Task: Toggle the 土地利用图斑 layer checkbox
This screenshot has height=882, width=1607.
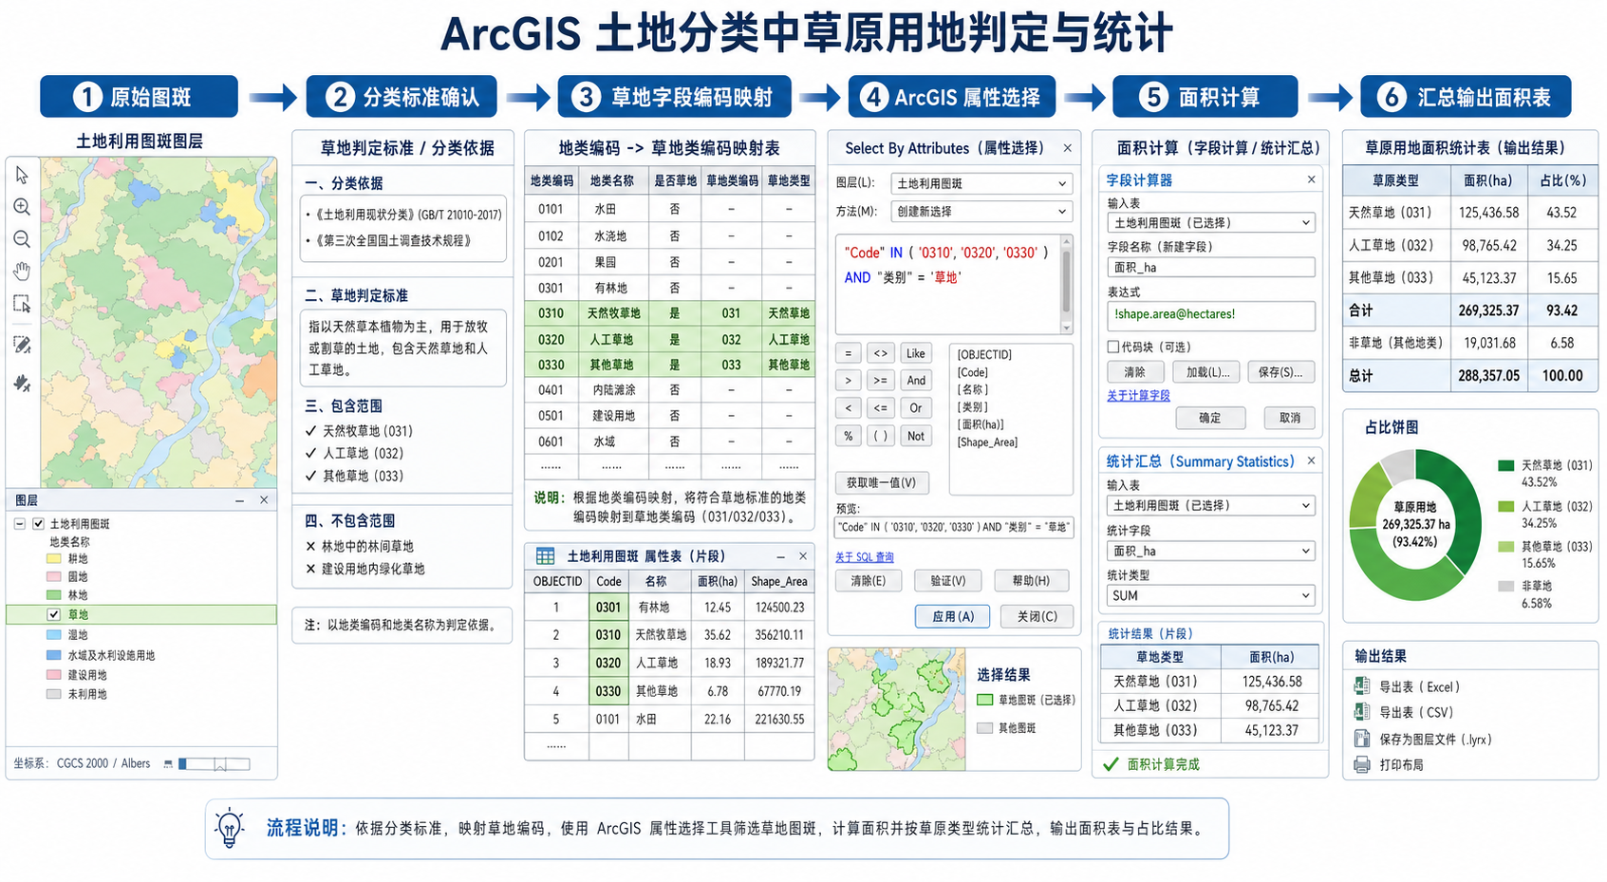Action: tap(39, 523)
